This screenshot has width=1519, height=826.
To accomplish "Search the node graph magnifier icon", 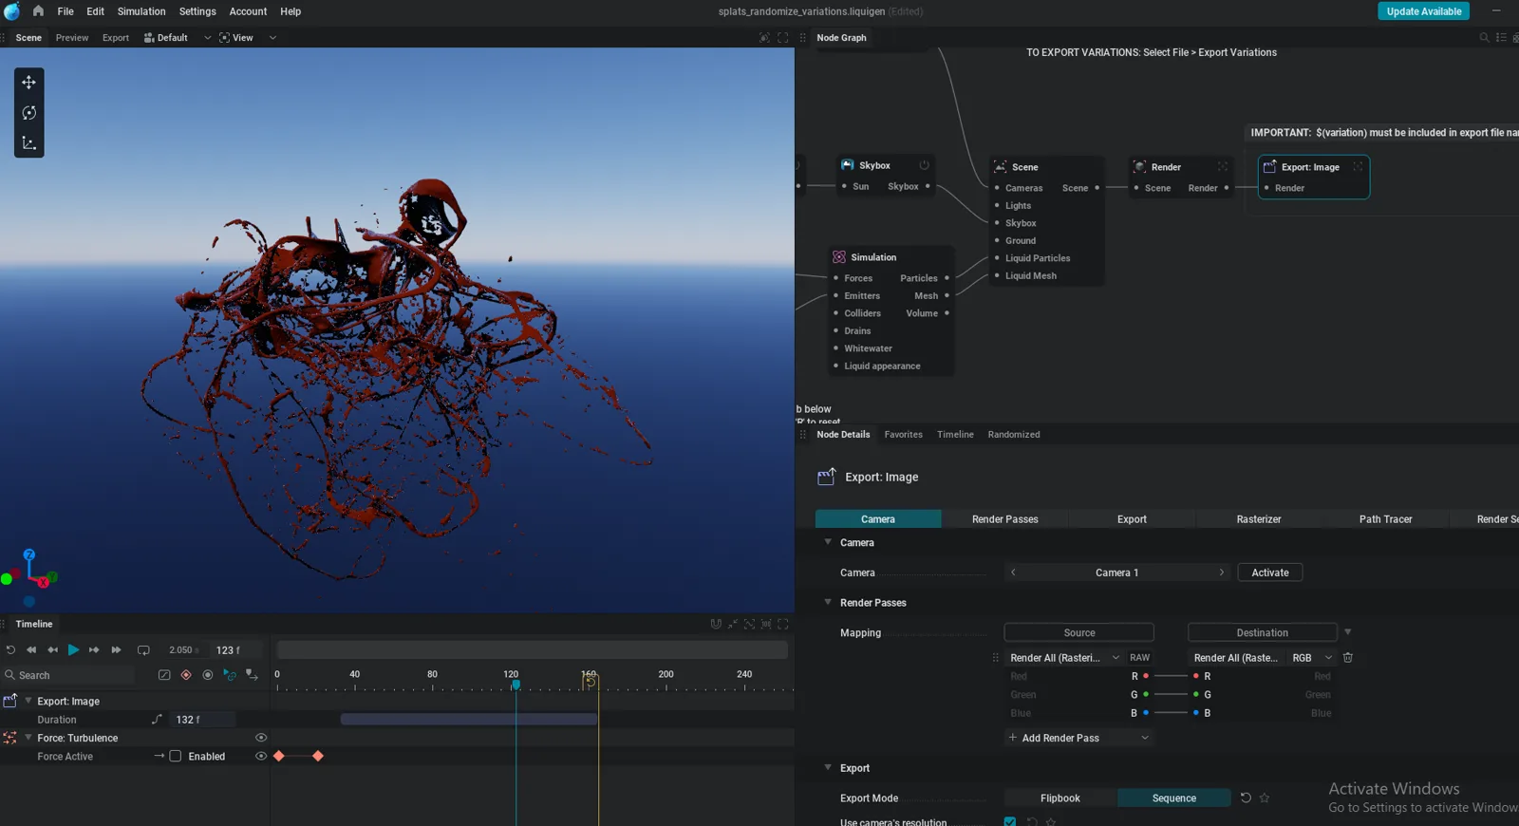I will (1484, 38).
